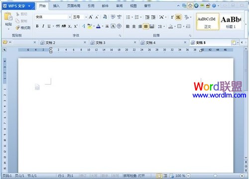Click the Grow Font icon
249x179 pixels.
(91, 17)
